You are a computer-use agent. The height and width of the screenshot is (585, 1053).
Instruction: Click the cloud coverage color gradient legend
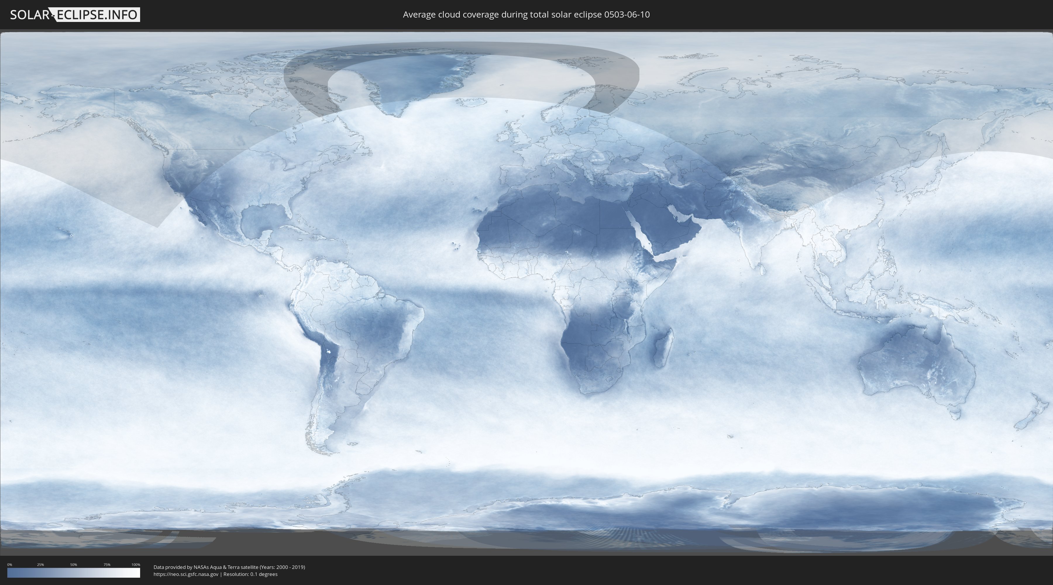click(74, 573)
